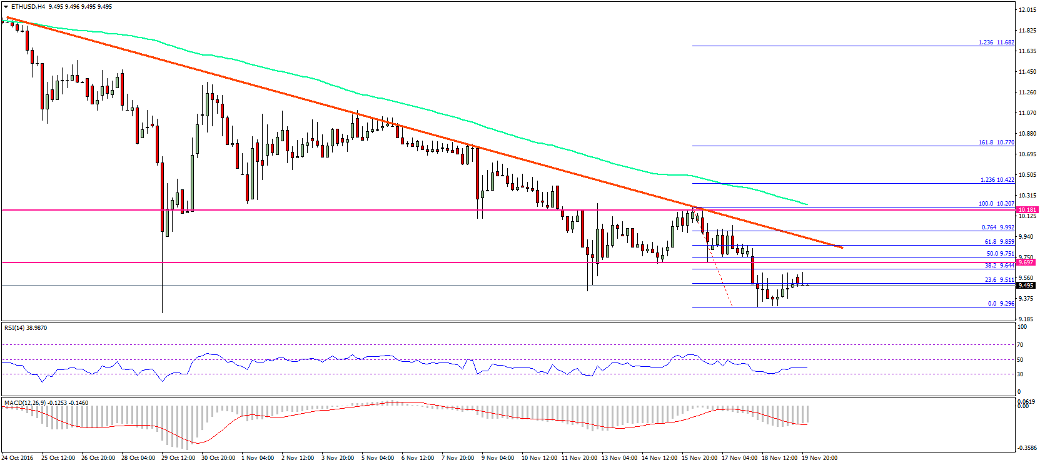The image size is (1040, 465).
Task: Click the 28 Oct 04:00 time label
Action: [x=138, y=458]
